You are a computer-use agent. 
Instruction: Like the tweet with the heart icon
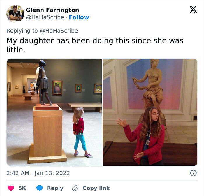[11, 188]
